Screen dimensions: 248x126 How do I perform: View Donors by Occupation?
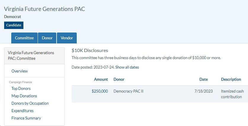click(30, 103)
